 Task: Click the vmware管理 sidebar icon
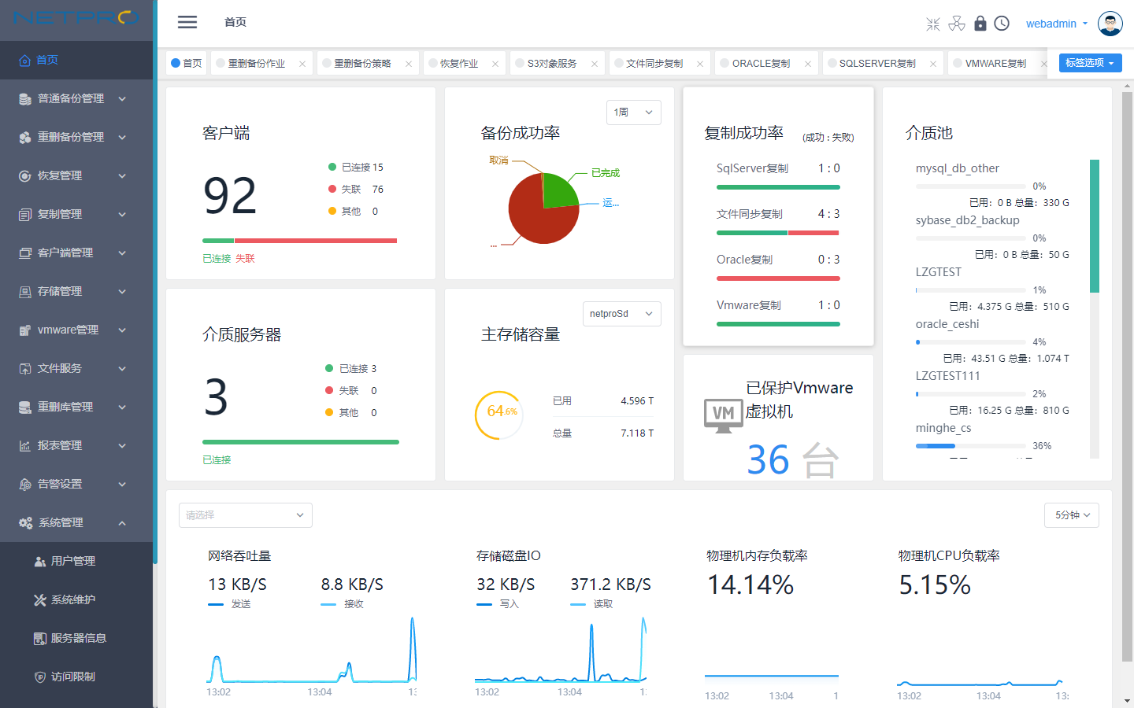click(x=25, y=330)
